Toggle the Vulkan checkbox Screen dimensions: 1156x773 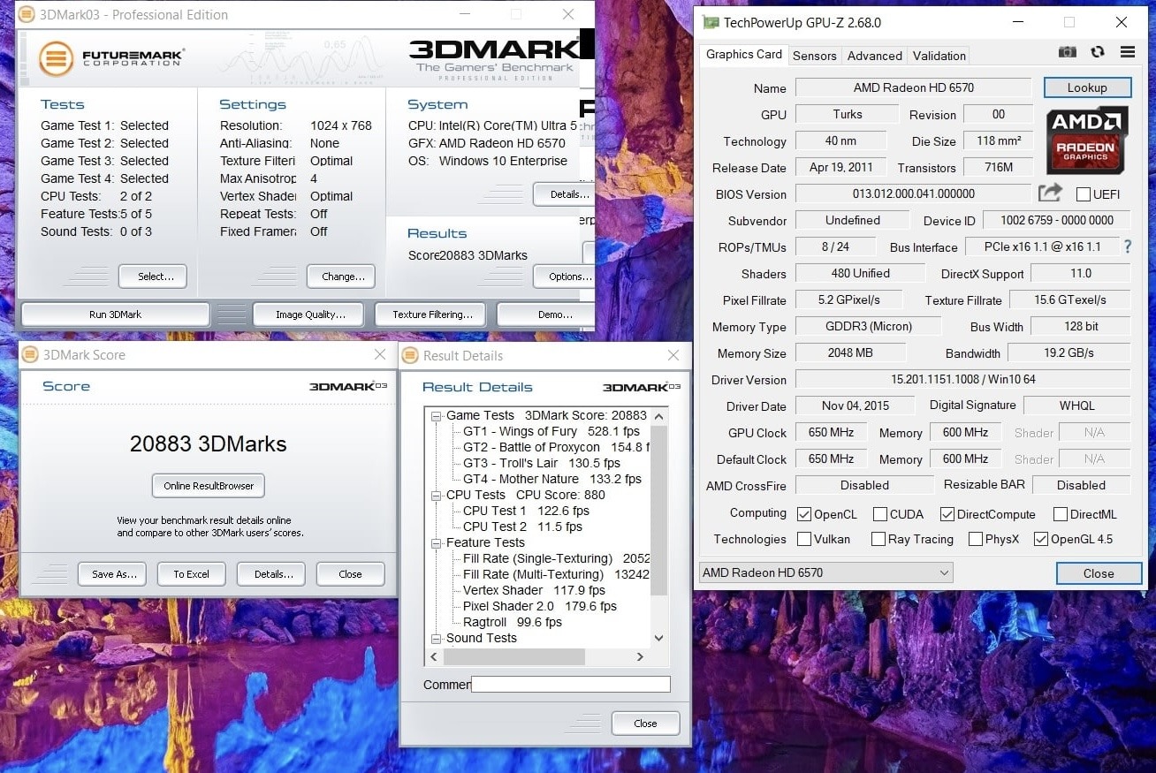pyautogui.click(x=804, y=539)
